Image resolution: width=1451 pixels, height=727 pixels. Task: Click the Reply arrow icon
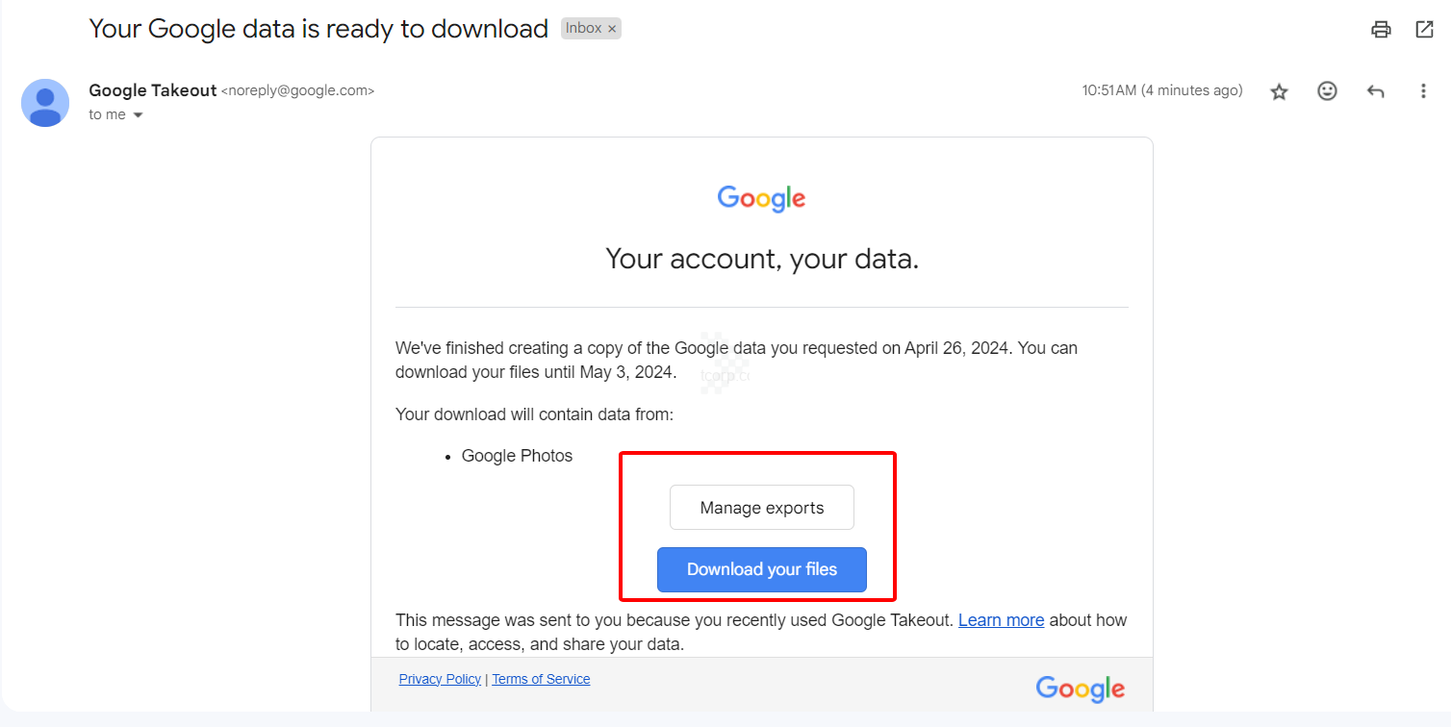(x=1376, y=91)
